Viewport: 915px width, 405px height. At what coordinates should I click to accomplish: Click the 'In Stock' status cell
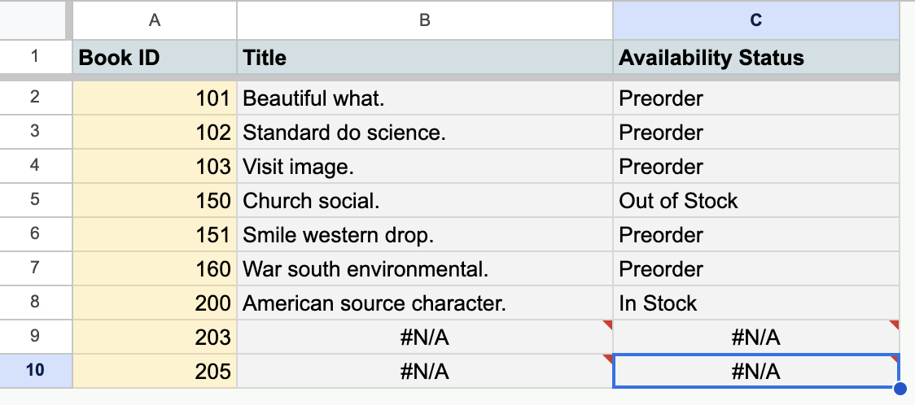coord(756,303)
